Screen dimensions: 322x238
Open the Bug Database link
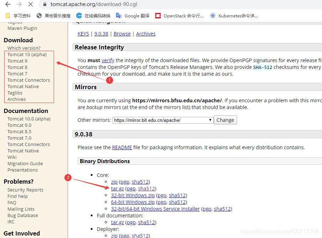22,216
